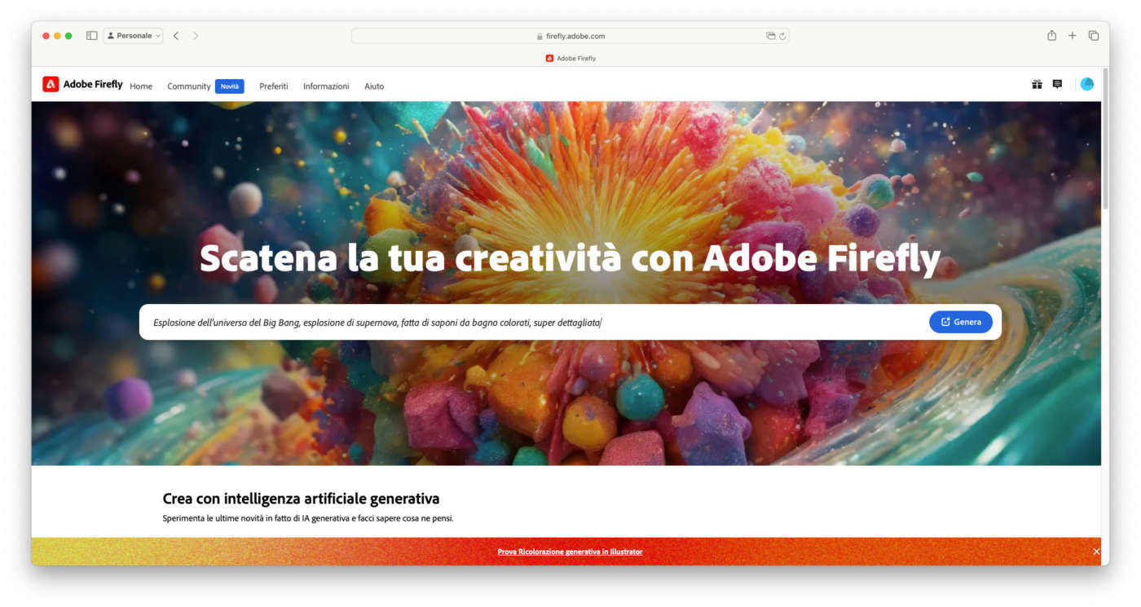Screen dimensions: 1141x607
Task: Go back with Safari back arrow
Action: tap(176, 36)
